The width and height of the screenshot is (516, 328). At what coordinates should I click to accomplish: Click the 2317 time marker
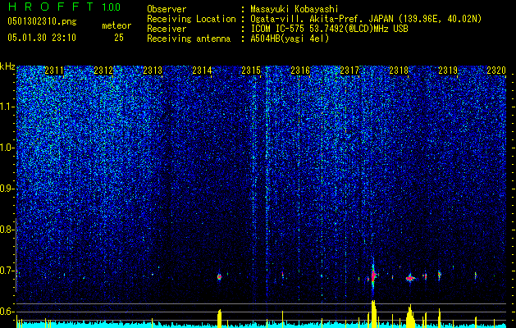point(349,71)
